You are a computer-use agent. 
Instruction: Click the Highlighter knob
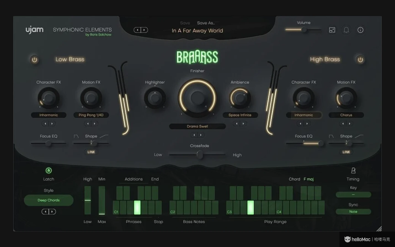(x=155, y=98)
